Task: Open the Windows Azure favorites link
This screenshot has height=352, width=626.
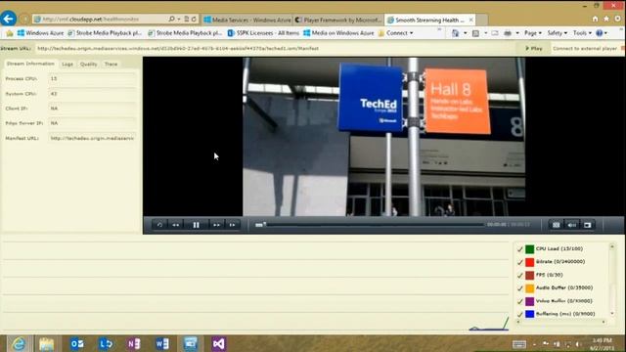Action: pos(40,33)
